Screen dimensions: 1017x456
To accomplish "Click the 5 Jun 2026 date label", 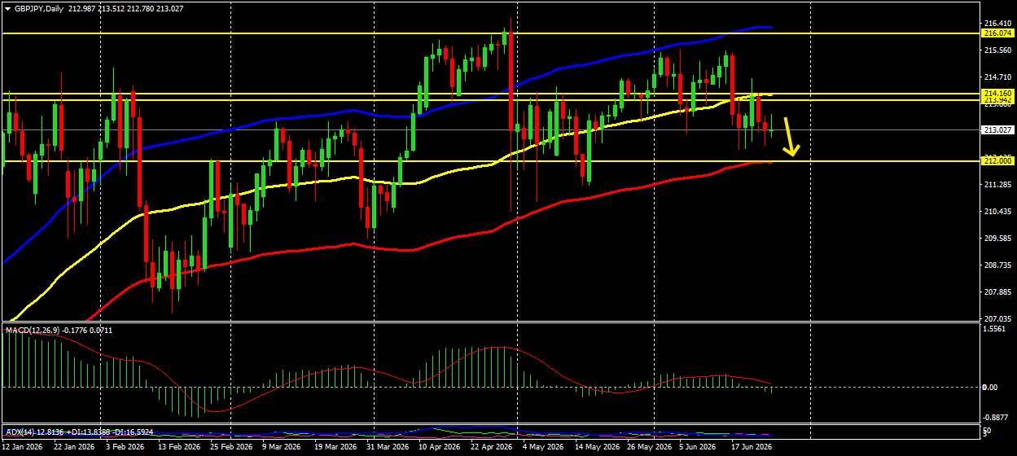I will pos(698,447).
